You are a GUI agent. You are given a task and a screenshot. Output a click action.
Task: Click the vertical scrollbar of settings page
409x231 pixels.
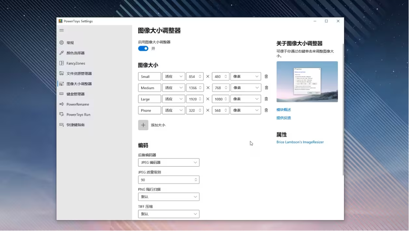343,110
